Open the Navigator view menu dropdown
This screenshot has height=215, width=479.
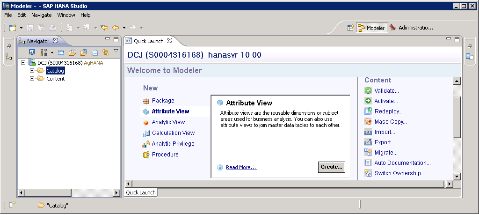coord(116,51)
